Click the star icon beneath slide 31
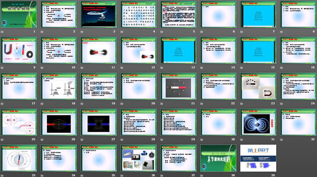The height and width of the screenshot is (177, 317). point(242,139)
